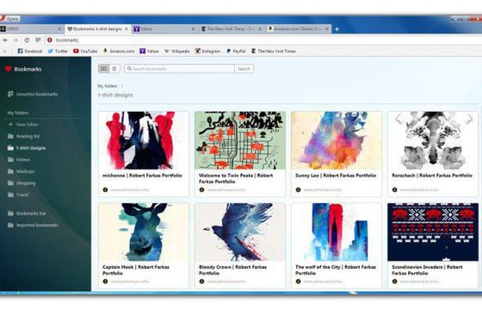Click the Bloody Crown title text
Image resolution: width=482 pixels, height=310 pixels.
point(232,270)
